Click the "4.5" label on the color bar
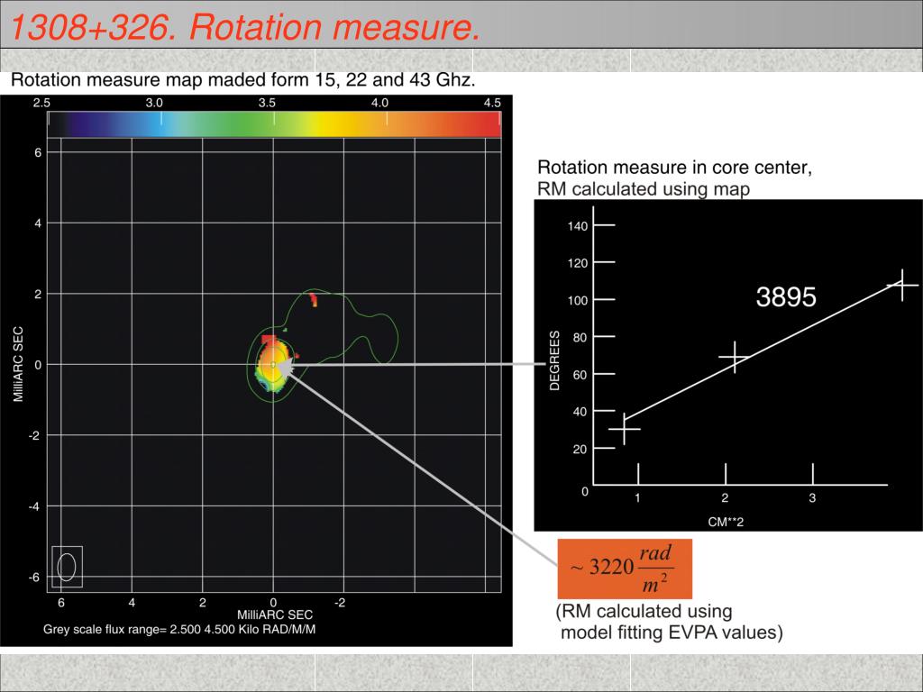Viewport: 923px width, 692px height. coord(492,103)
